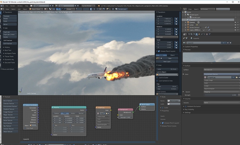Add a new scene with plus icon

(75, 6)
